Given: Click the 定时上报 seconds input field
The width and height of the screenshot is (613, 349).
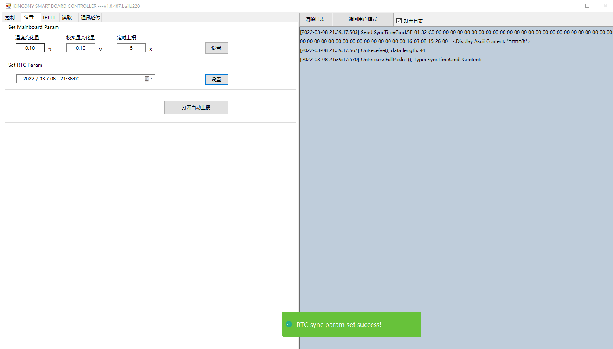Looking at the screenshot, I should (131, 48).
